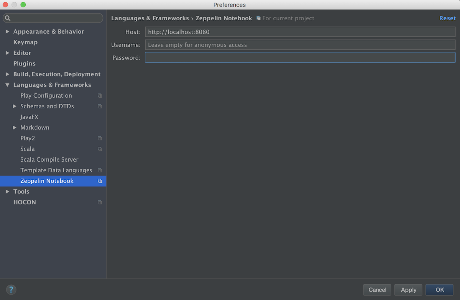Open Scala Compile Server settings

tap(49, 159)
